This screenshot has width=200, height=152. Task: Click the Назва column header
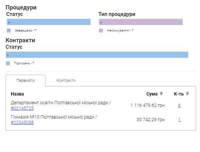click(x=17, y=94)
